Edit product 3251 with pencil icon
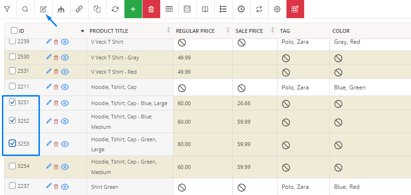The height and width of the screenshot is (195, 411). tap(49, 103)
